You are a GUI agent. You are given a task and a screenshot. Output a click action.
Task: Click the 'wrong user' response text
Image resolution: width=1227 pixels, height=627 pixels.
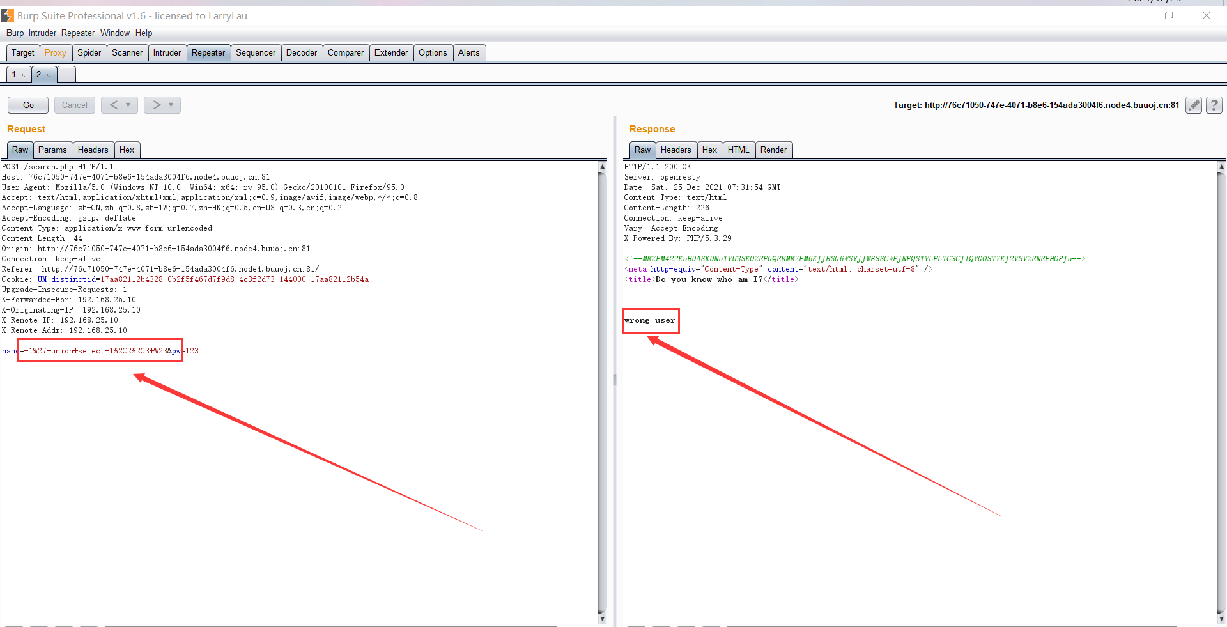651,320
